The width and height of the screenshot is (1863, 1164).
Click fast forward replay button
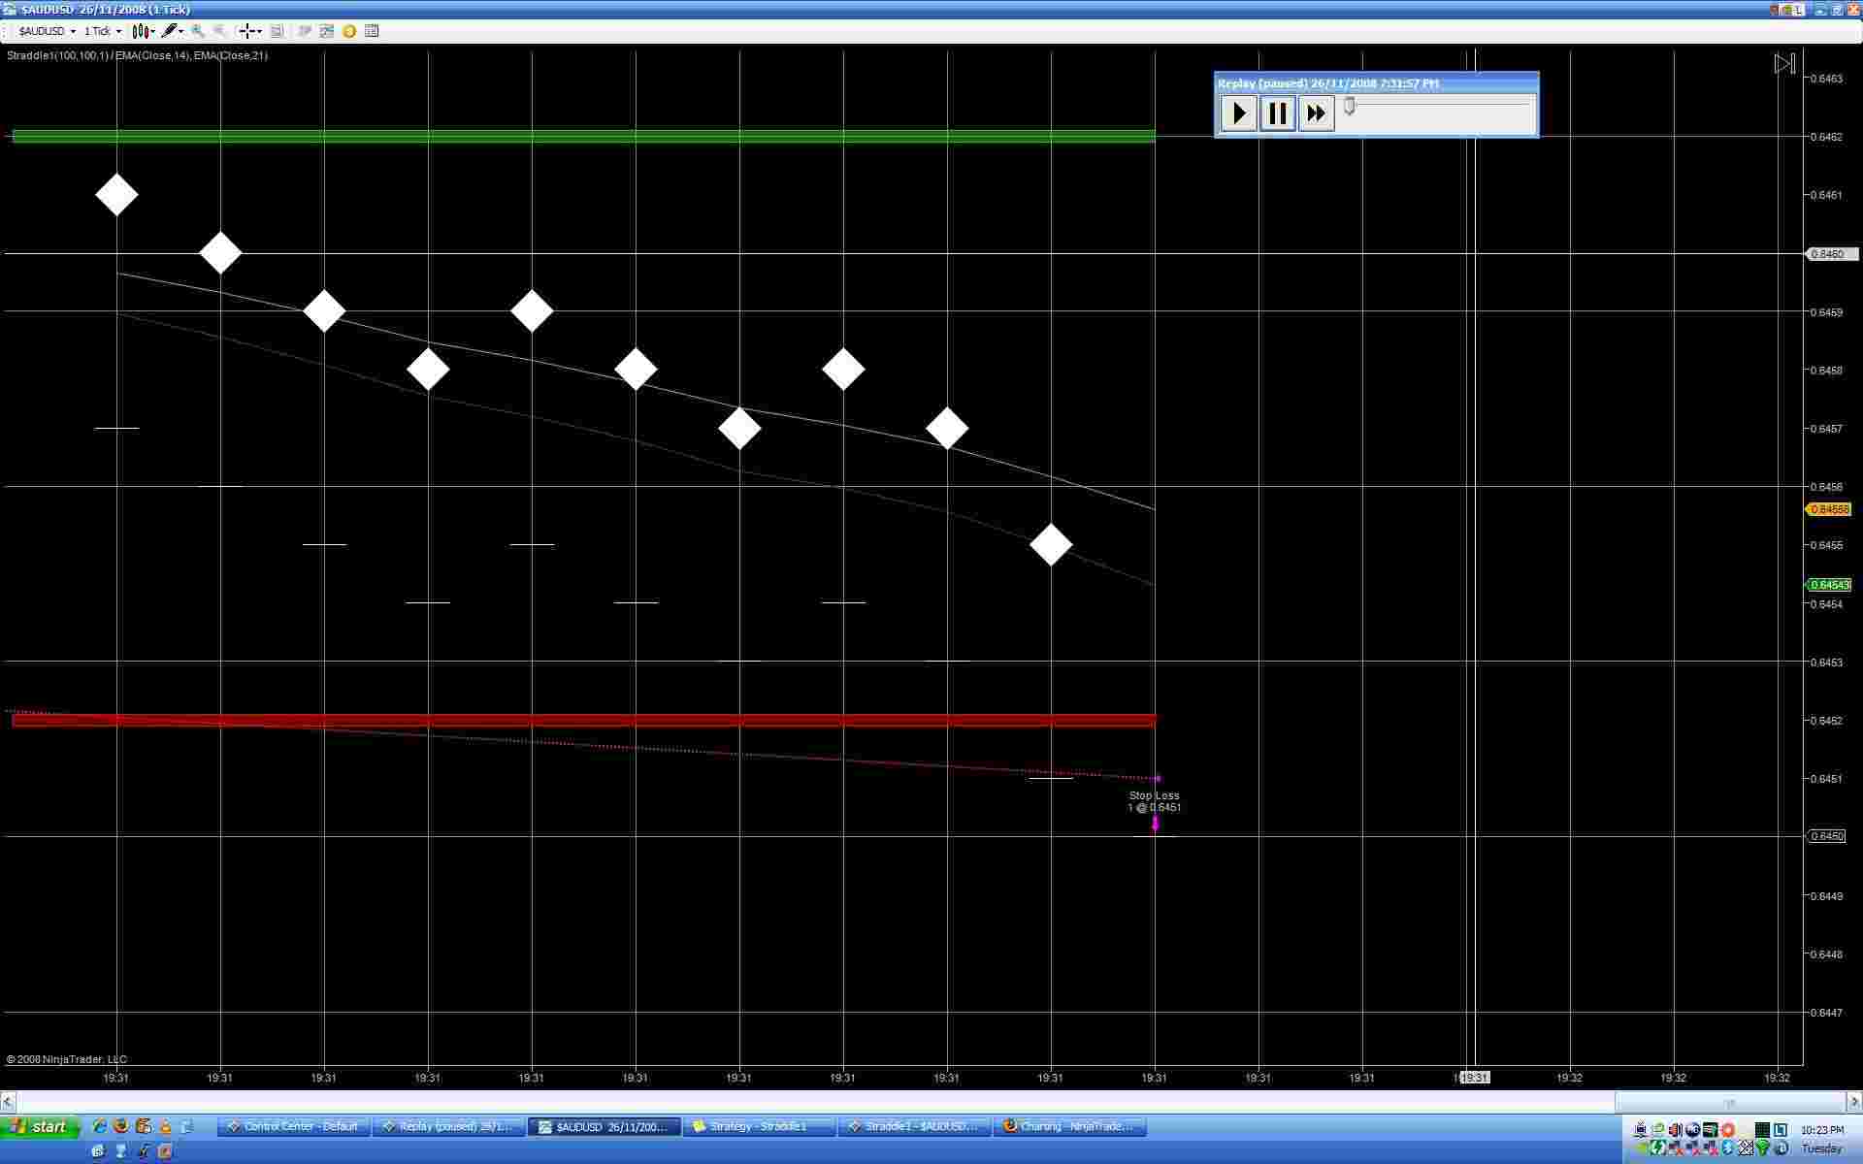(x=1316, y=113)
